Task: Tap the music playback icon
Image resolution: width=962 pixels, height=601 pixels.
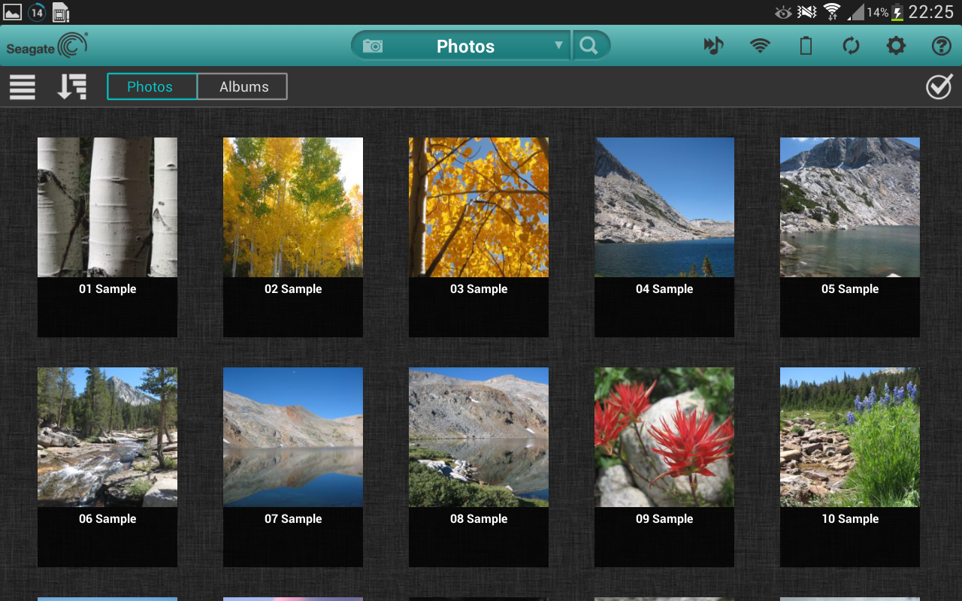Action: click(713, 46)
